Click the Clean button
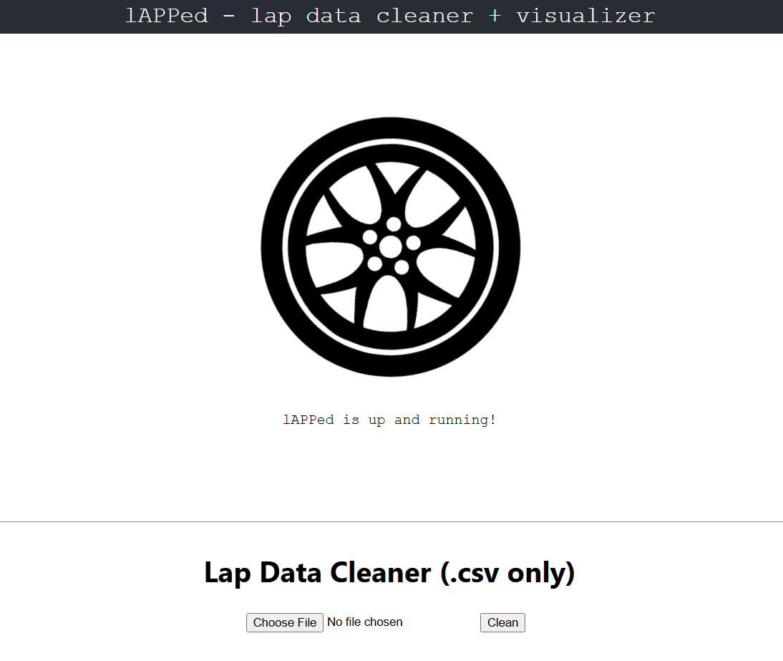This screenshot has width=783, height=661. tap(502, 622)
